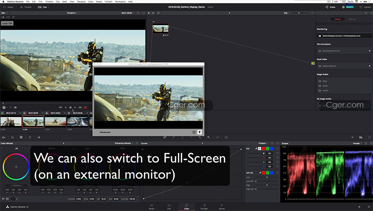Open the Clip node mode dropdown
The height and width of the screenshot is (211, 373).
pyautogui.click(x=287, y=13)
